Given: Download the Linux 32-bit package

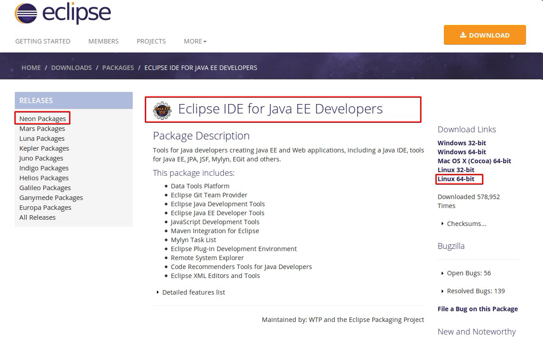Looking at the screenshot, I should click(456, 170).
